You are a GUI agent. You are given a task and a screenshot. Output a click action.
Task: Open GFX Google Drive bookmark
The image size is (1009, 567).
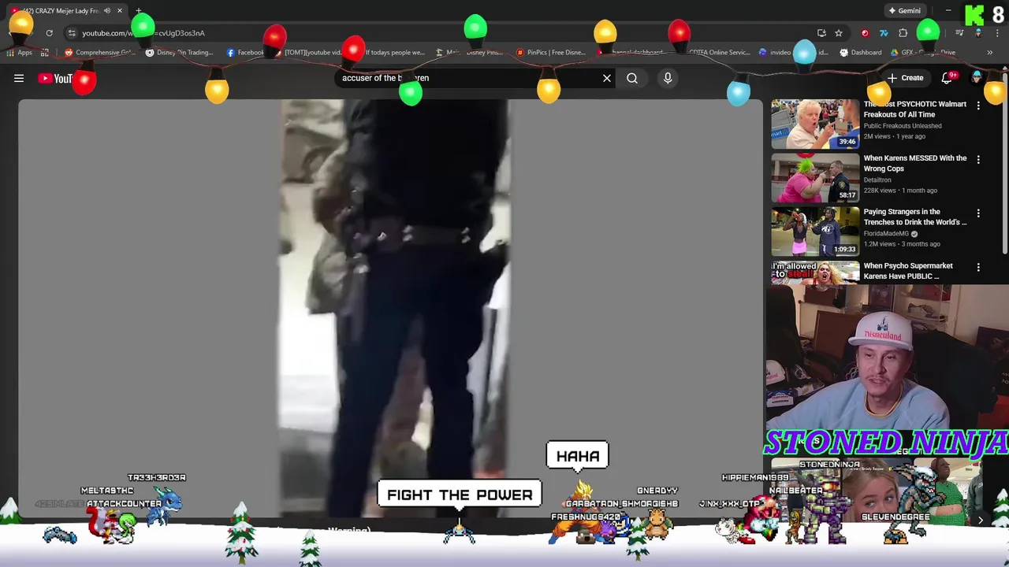[922, 53]
